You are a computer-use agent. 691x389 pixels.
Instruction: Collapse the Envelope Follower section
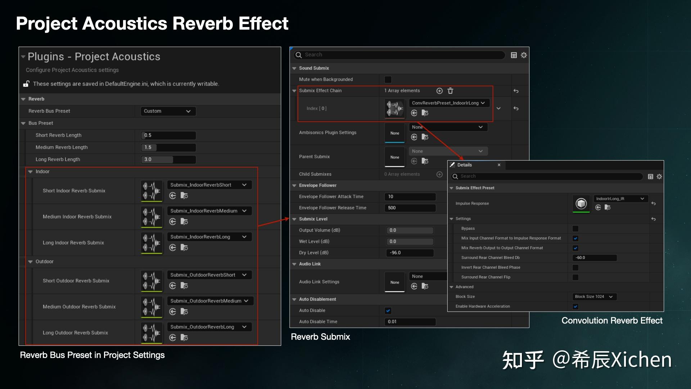pos(294,185)
